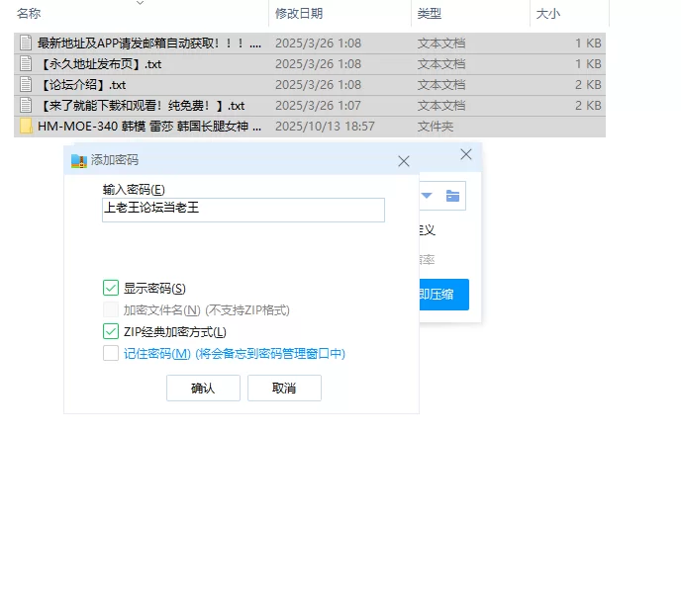
Task: Click the 永久地址发布页 text file icon
Action: [26, 64]
